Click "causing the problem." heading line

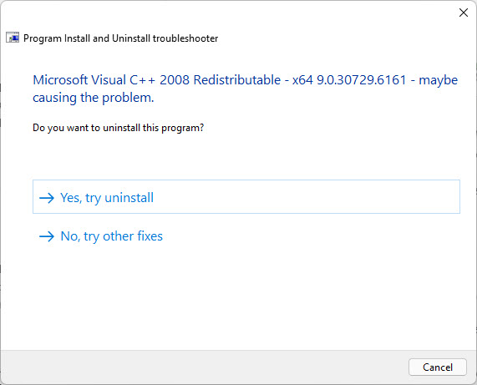point(94,98)
